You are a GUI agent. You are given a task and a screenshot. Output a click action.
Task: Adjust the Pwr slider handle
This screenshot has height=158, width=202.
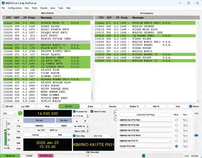196,136
